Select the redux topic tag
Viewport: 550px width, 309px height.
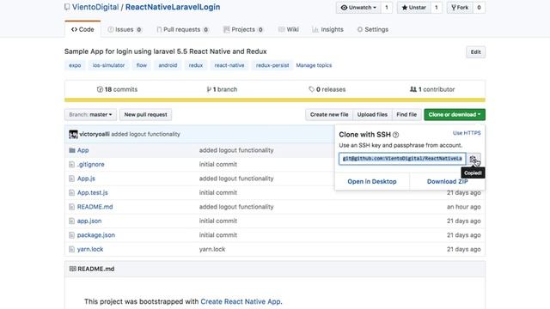pos(196,65)
